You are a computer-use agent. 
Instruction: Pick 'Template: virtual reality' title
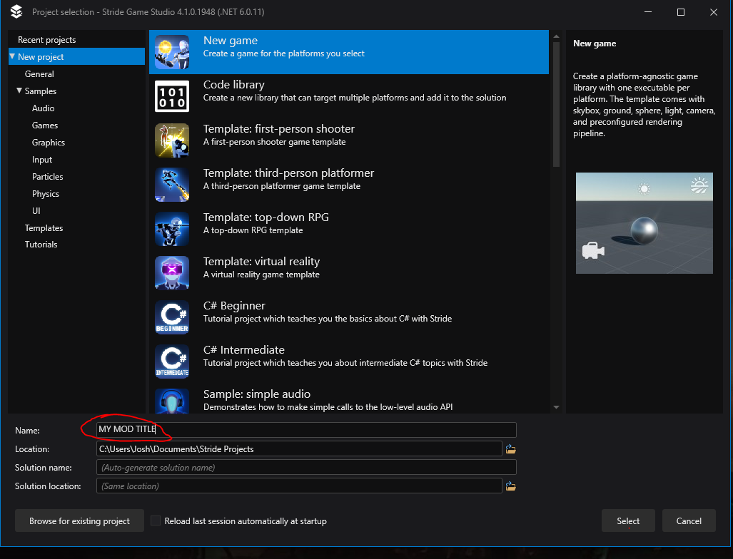click(261, 262)
